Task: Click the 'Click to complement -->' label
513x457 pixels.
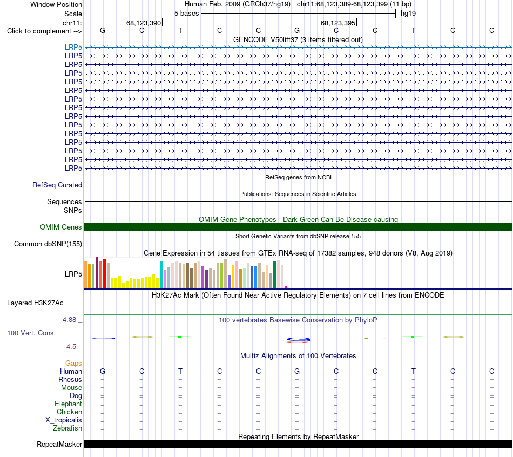Action: click(44, 31)
